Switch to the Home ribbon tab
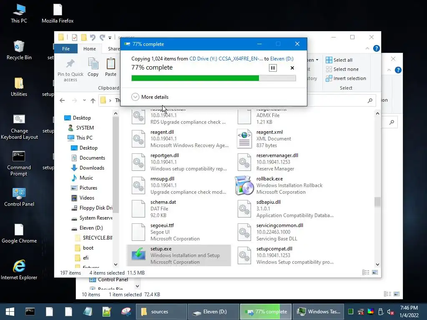Viewport: 427px width, 320px height. [x=90, y=49]
